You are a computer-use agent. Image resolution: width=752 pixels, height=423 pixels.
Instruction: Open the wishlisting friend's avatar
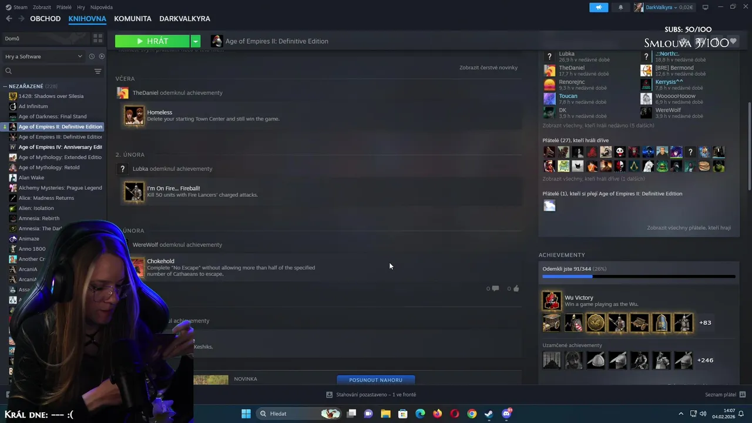coord(549,205)
